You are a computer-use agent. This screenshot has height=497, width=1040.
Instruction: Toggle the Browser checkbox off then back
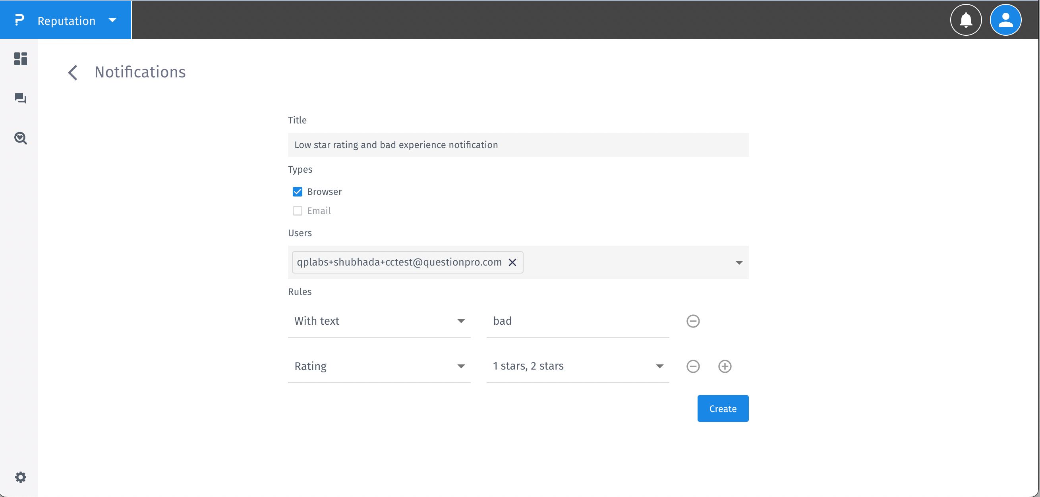[297, 191]
